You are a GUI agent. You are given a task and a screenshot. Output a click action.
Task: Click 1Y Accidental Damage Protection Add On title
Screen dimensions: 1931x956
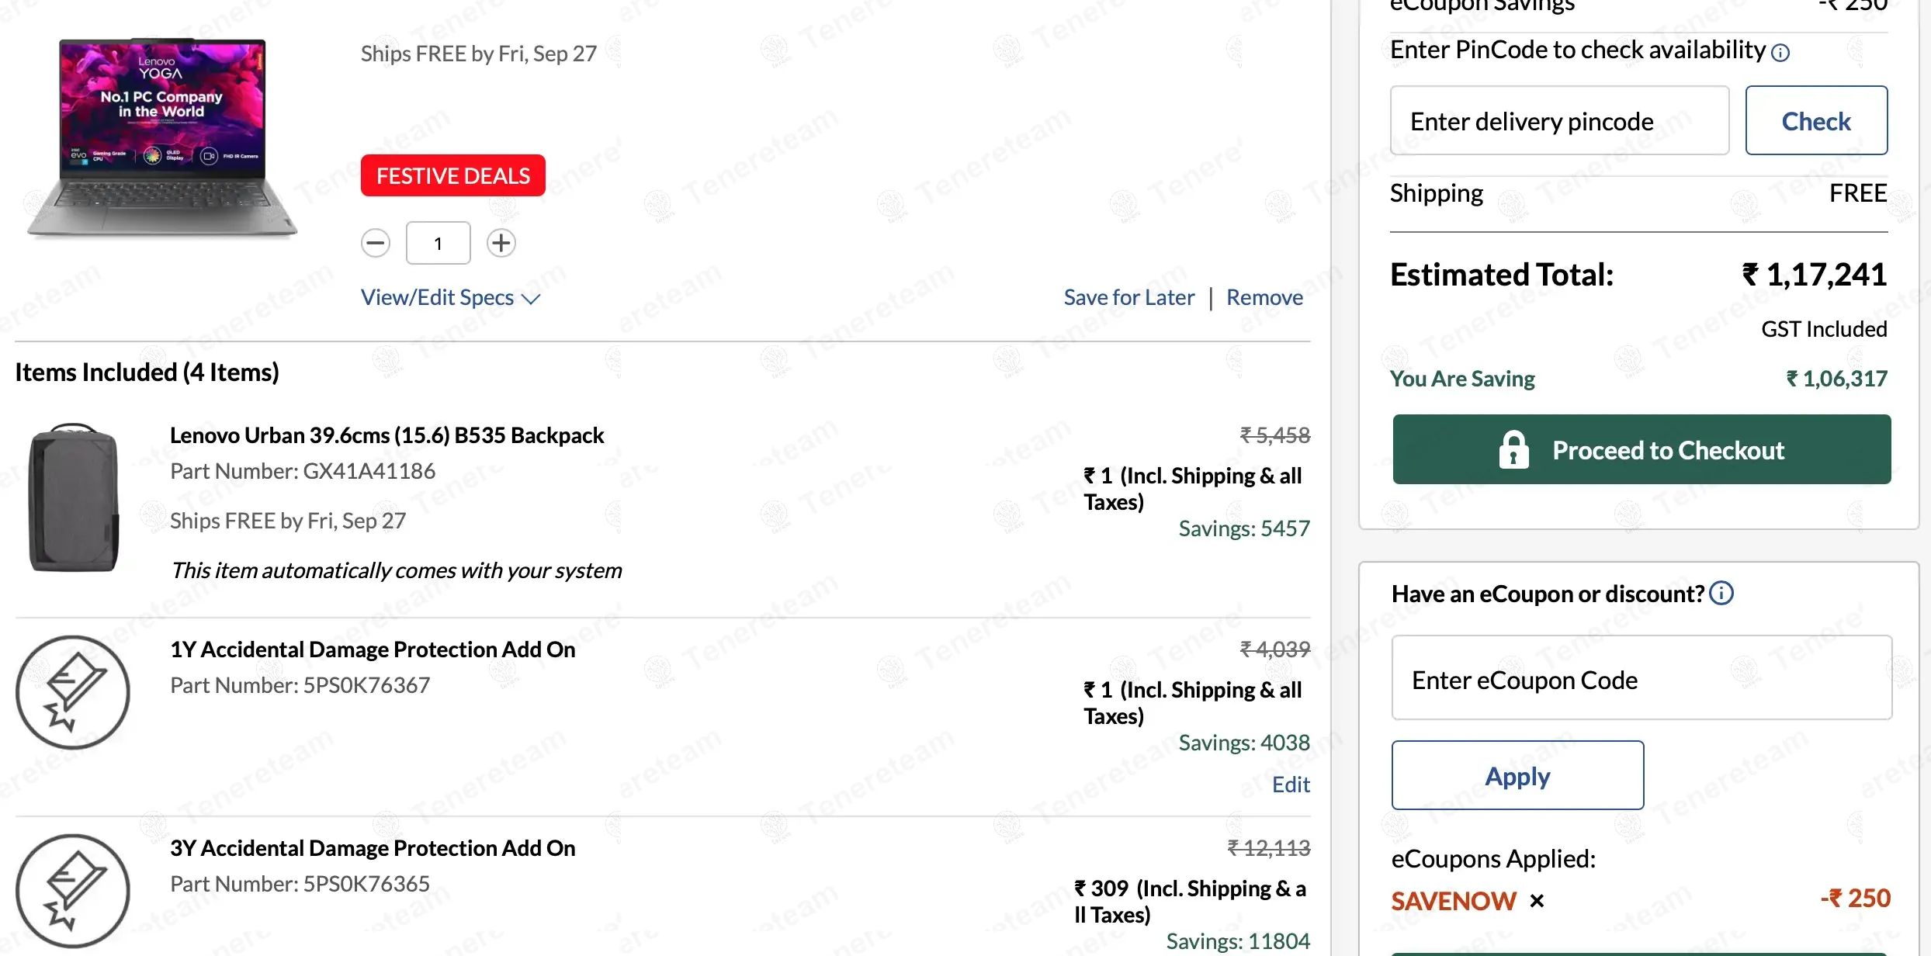point(373,650)
